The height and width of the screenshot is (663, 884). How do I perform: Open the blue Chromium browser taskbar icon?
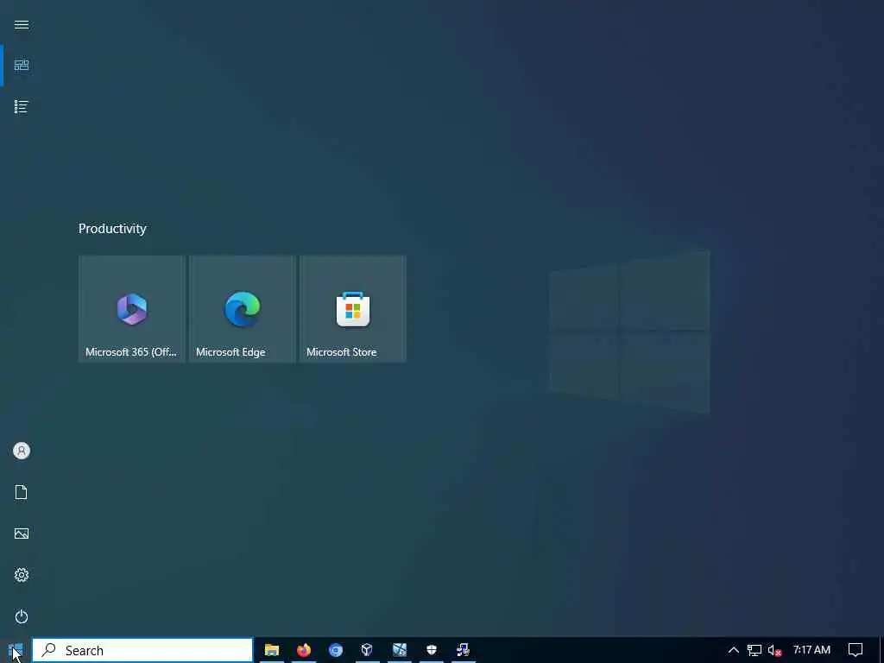(x=336, y=650)
